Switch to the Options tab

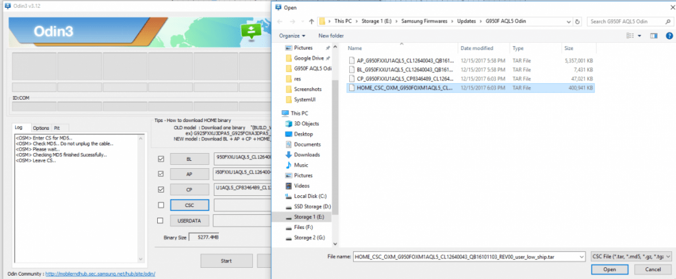pyautogui.click(x=41, y=128)
